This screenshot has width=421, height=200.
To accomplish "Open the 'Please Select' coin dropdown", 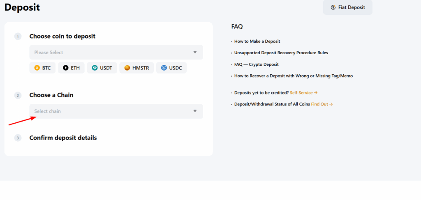I will click(x=111, y=52).
